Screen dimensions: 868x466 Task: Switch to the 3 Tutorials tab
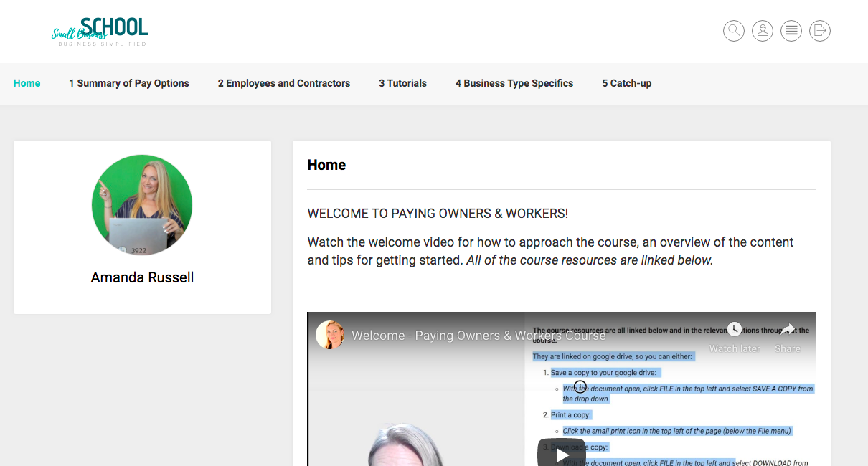(x=402, y=83)
